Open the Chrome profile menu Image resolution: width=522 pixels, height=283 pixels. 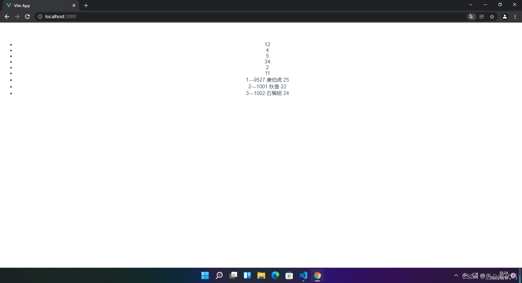click(x=505, y=17)
